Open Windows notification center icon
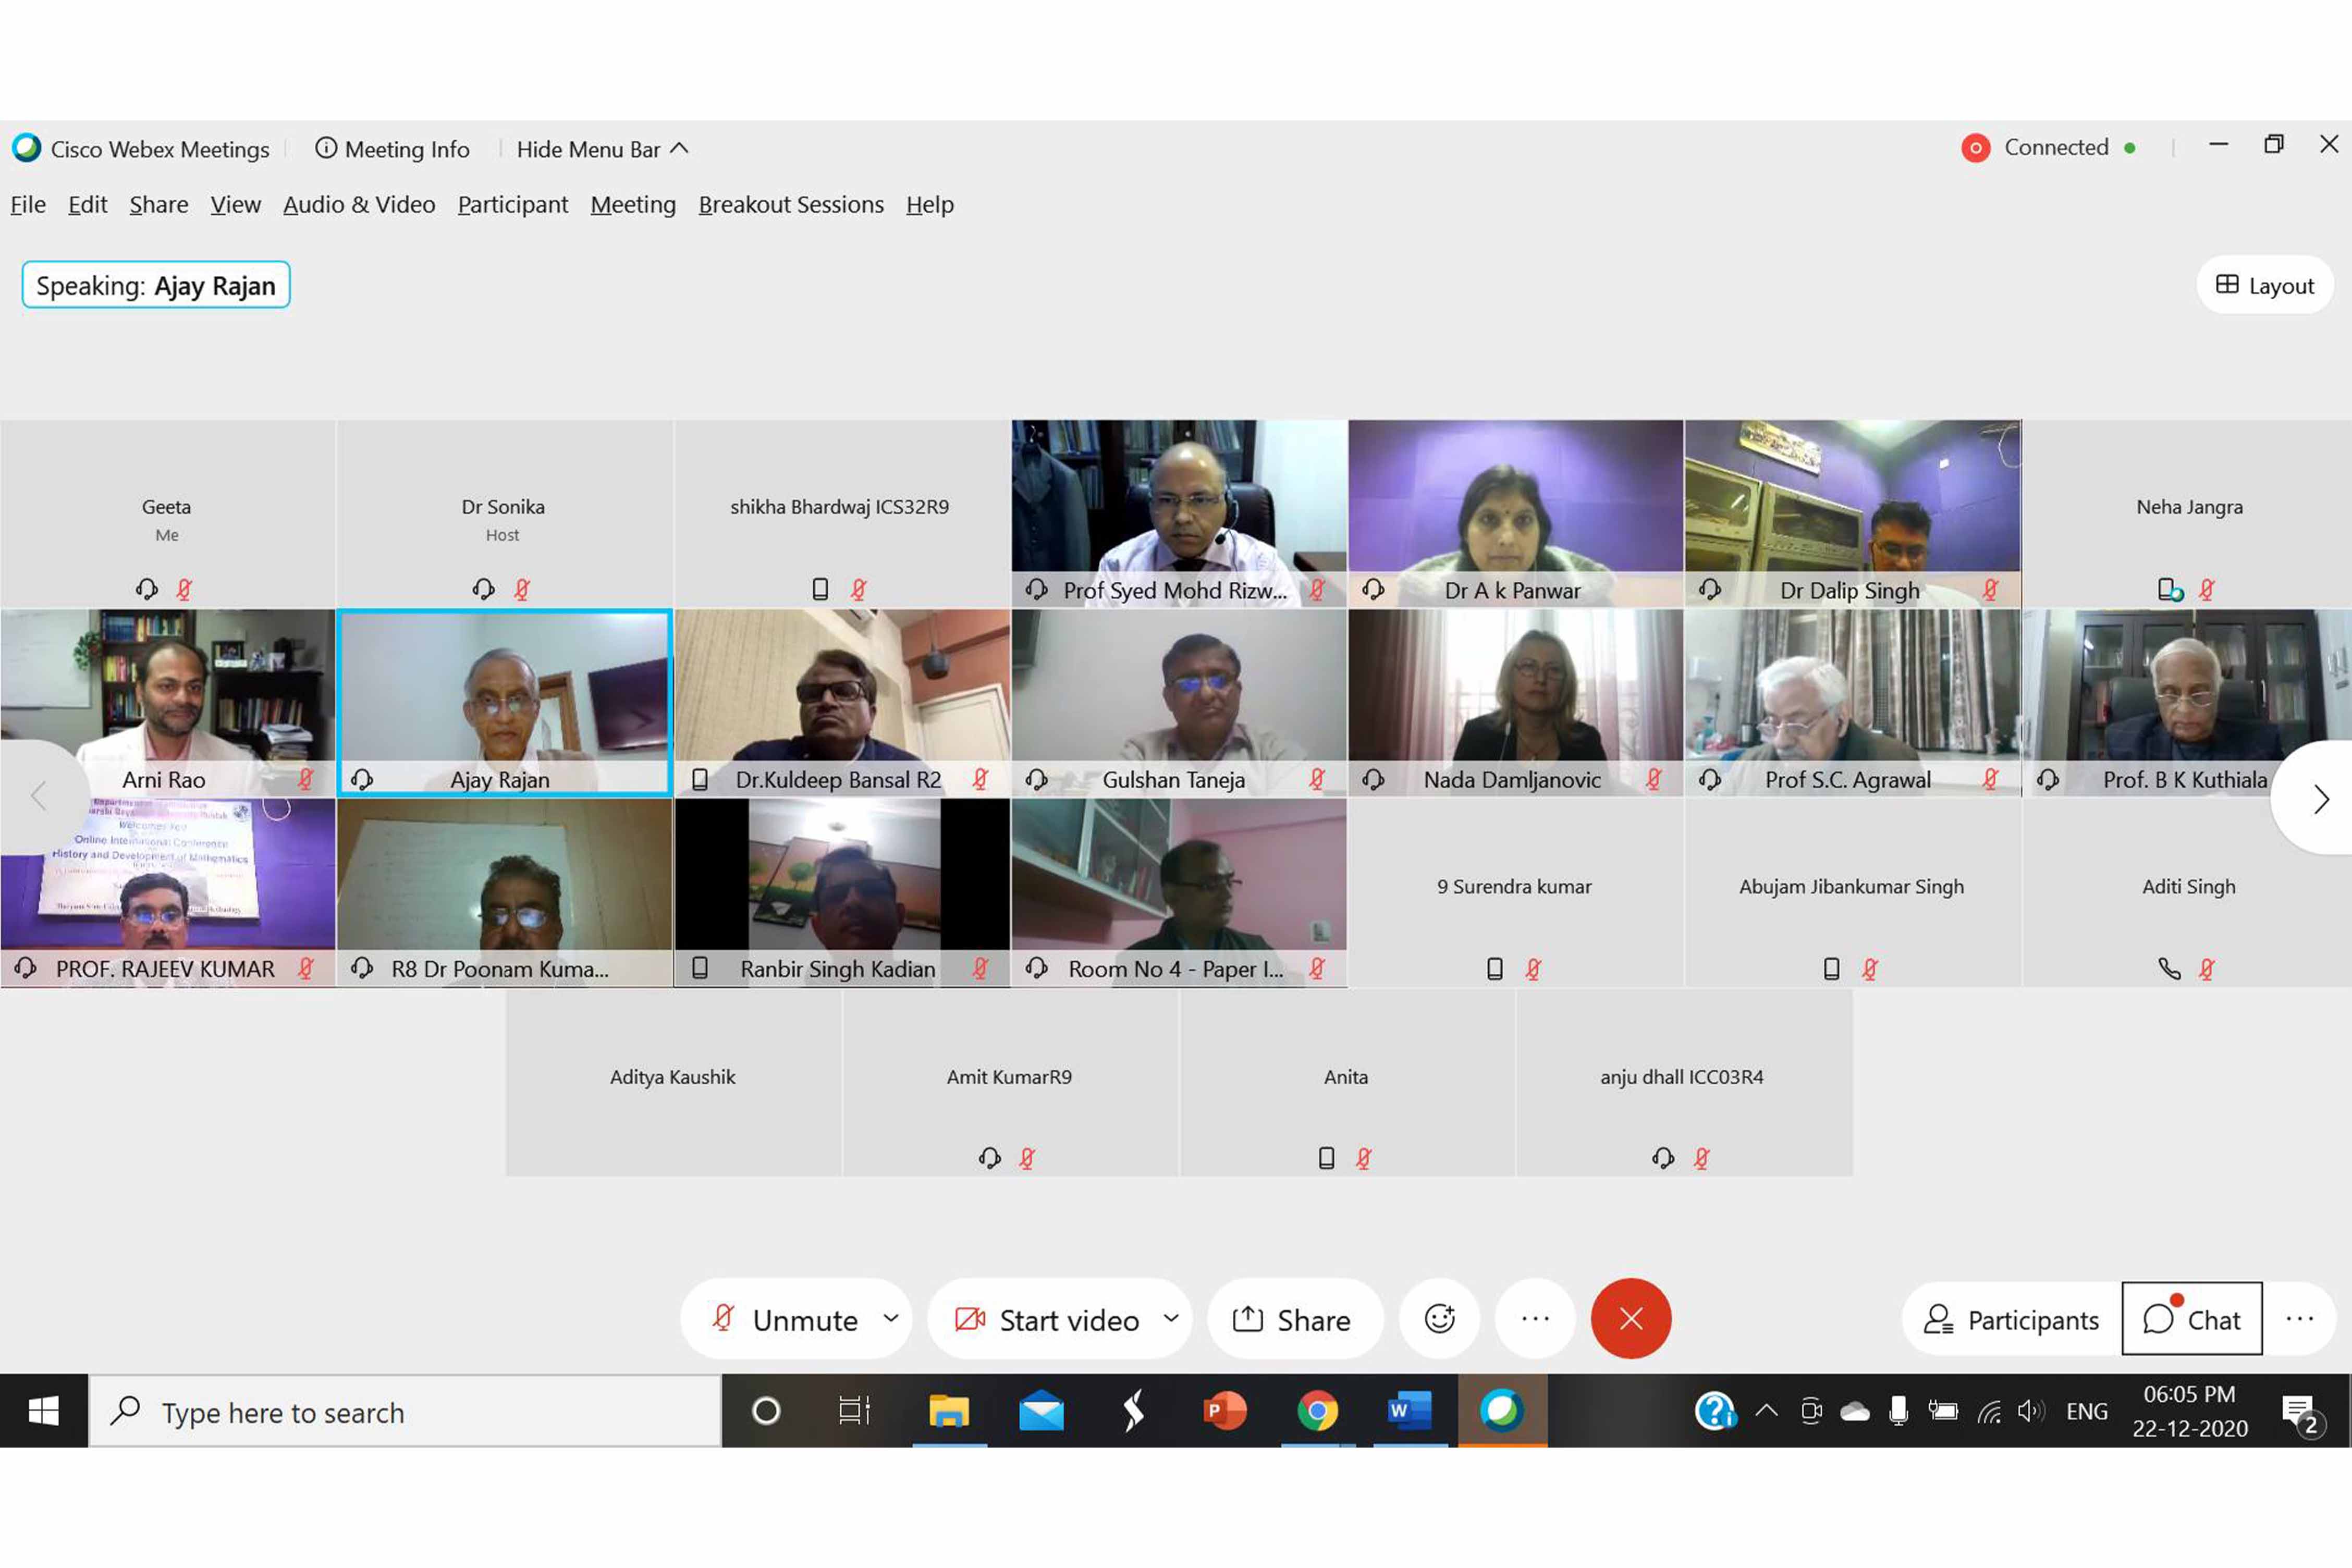The width and height of the screenshot is (2352, 1568). pyautogui.click(x=2299, y=1411)
